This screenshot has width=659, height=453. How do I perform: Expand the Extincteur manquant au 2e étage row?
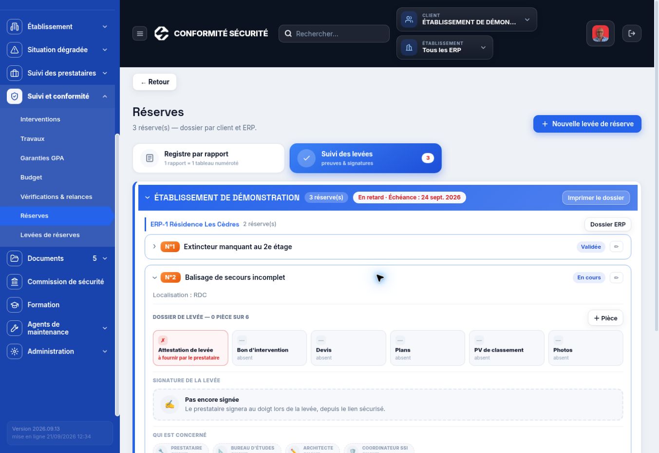click(154, 247)
